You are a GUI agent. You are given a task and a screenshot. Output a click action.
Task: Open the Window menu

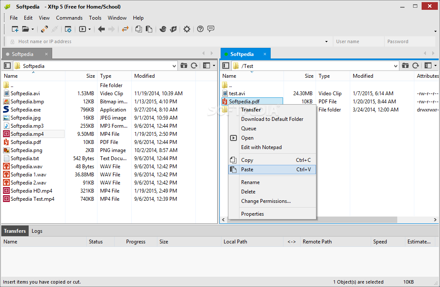(x=117, y=18)
